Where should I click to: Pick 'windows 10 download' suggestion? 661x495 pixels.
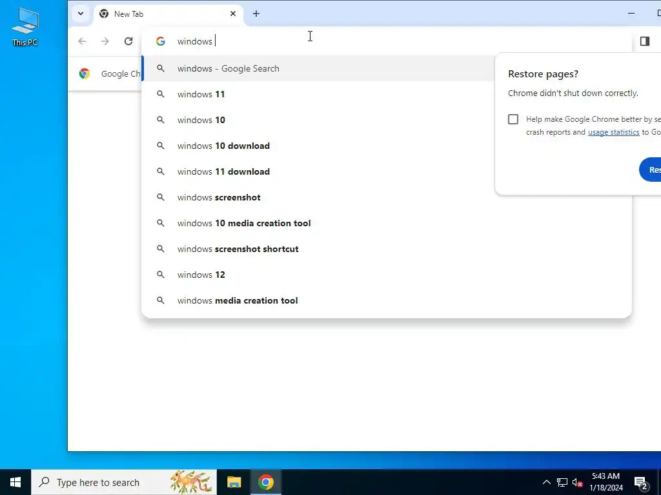(386, 146)
